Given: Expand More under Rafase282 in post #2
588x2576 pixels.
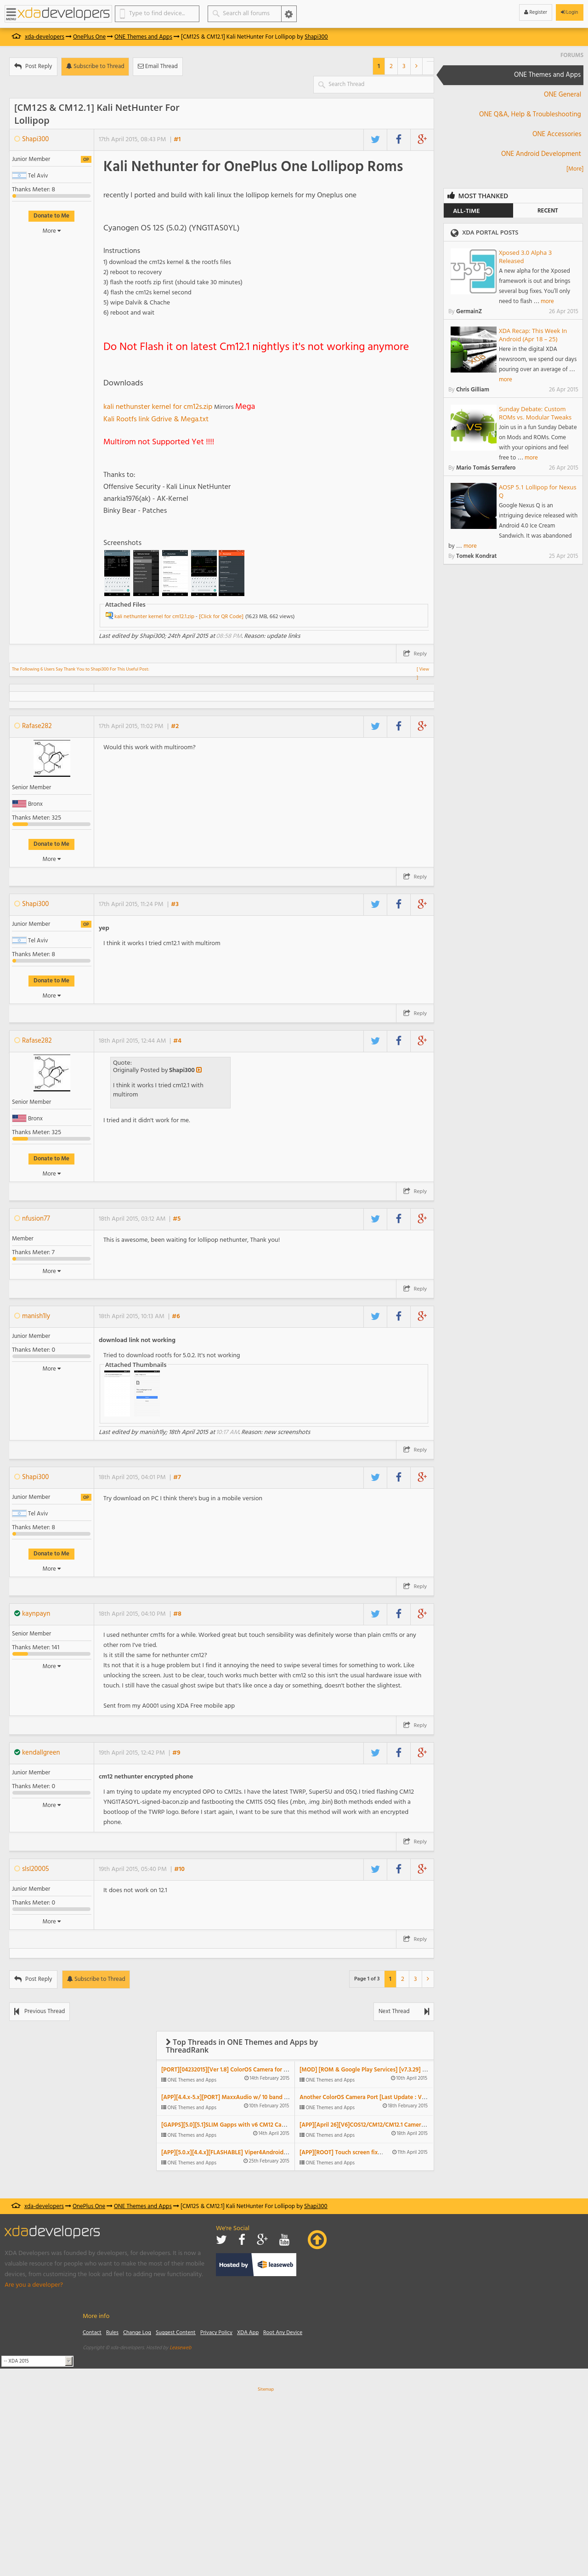Looking at the screenshot, I should tap(51, 859).
